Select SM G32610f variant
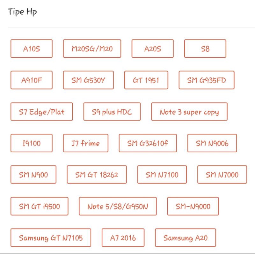This screenshot has width=255, height=255. (148, 143)
